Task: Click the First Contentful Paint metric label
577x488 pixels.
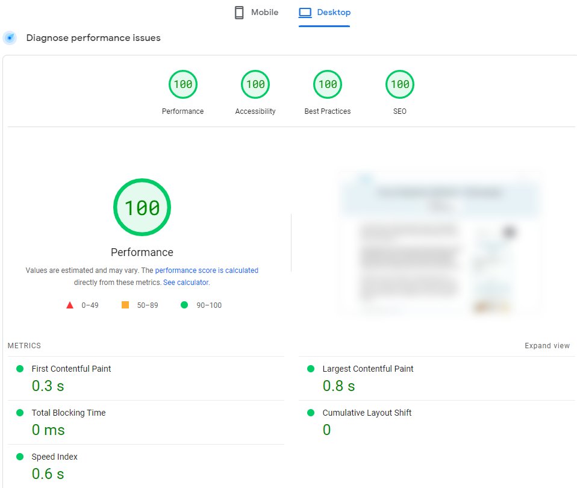Action: [71, 369]
